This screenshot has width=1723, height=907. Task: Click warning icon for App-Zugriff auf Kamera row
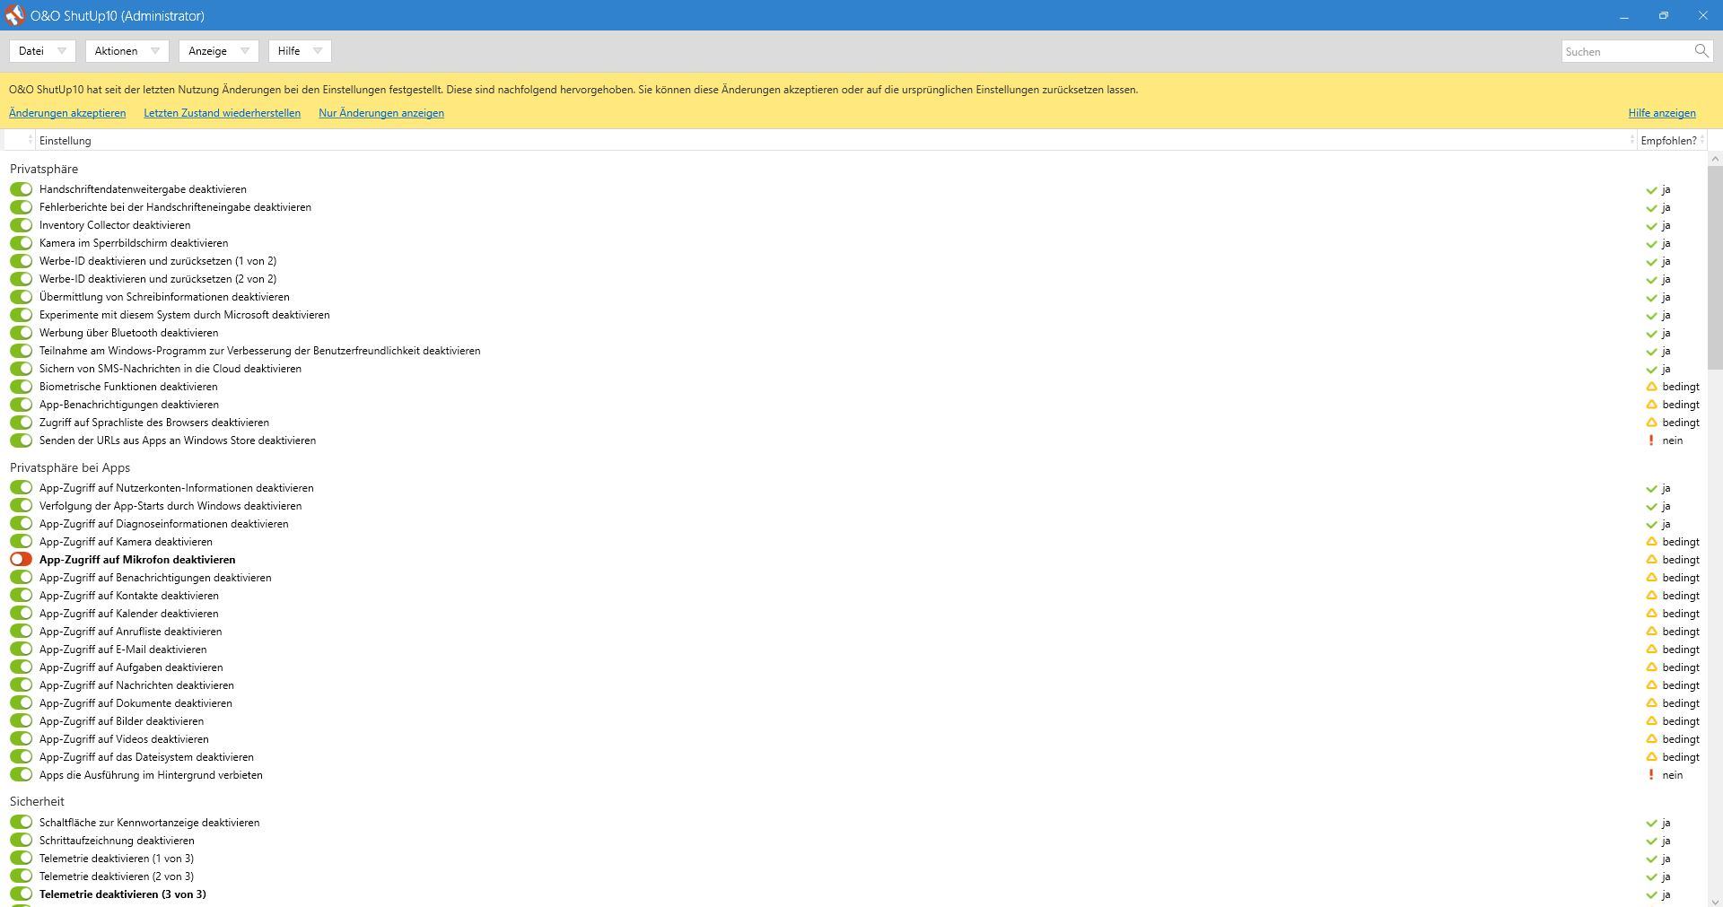pos(1651,542)
